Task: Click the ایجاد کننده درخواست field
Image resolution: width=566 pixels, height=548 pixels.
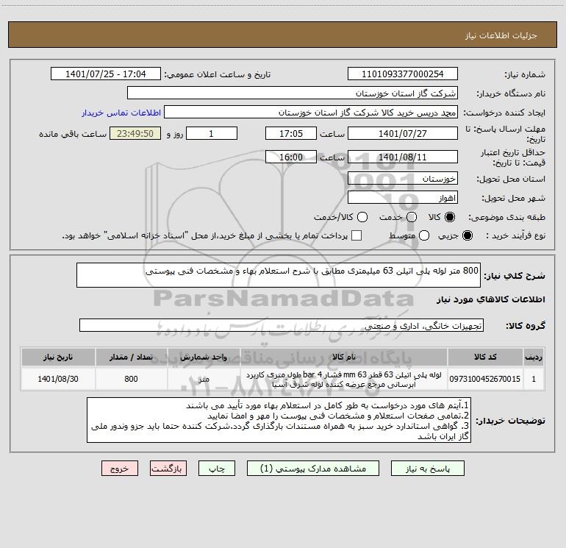Action: point(311,112)
